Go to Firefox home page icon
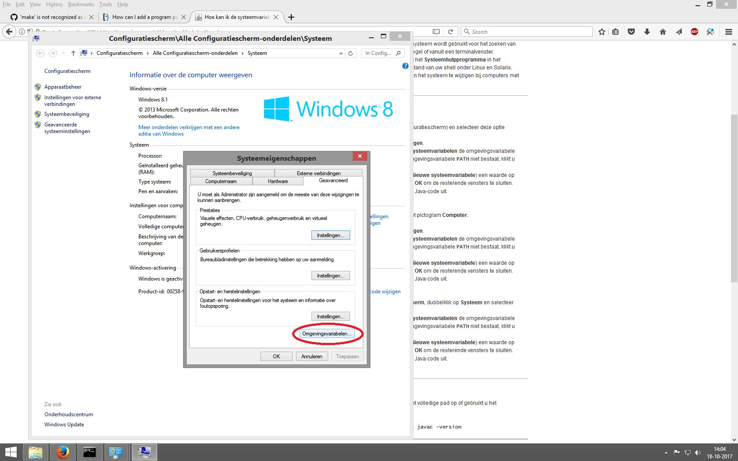The height and width of the screenshot is (461, 738). (x=663, y=32)
